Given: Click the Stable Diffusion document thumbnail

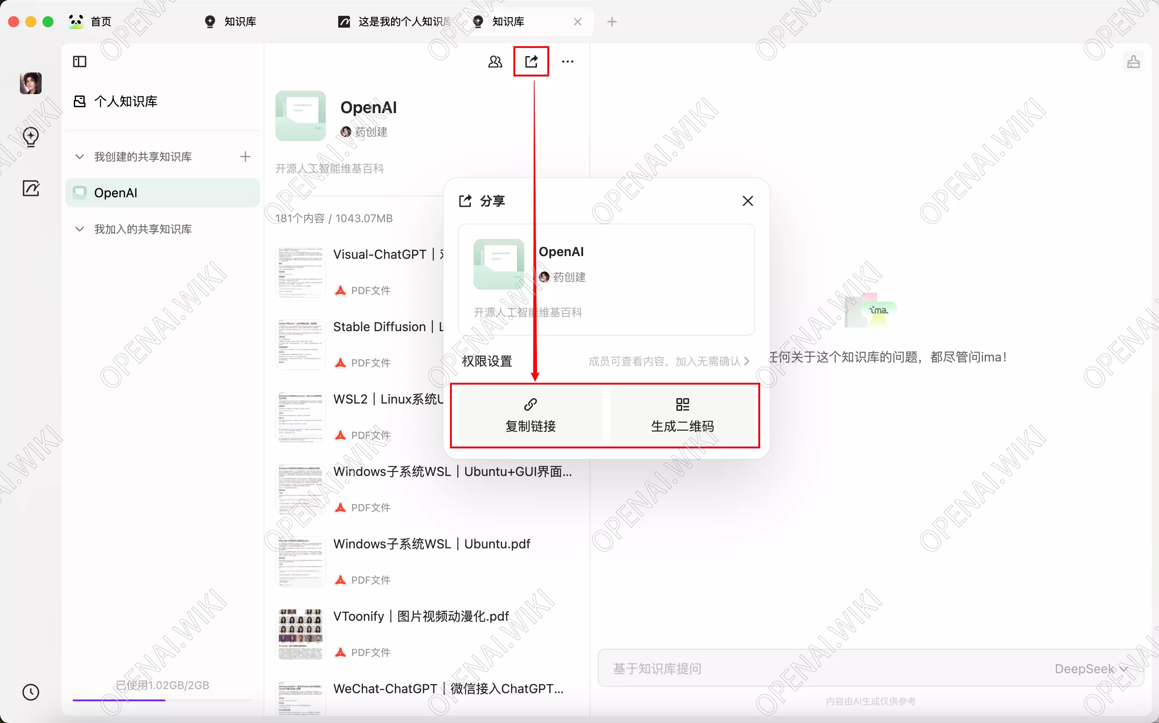Looking at the screenshot, I should [301, 344].
